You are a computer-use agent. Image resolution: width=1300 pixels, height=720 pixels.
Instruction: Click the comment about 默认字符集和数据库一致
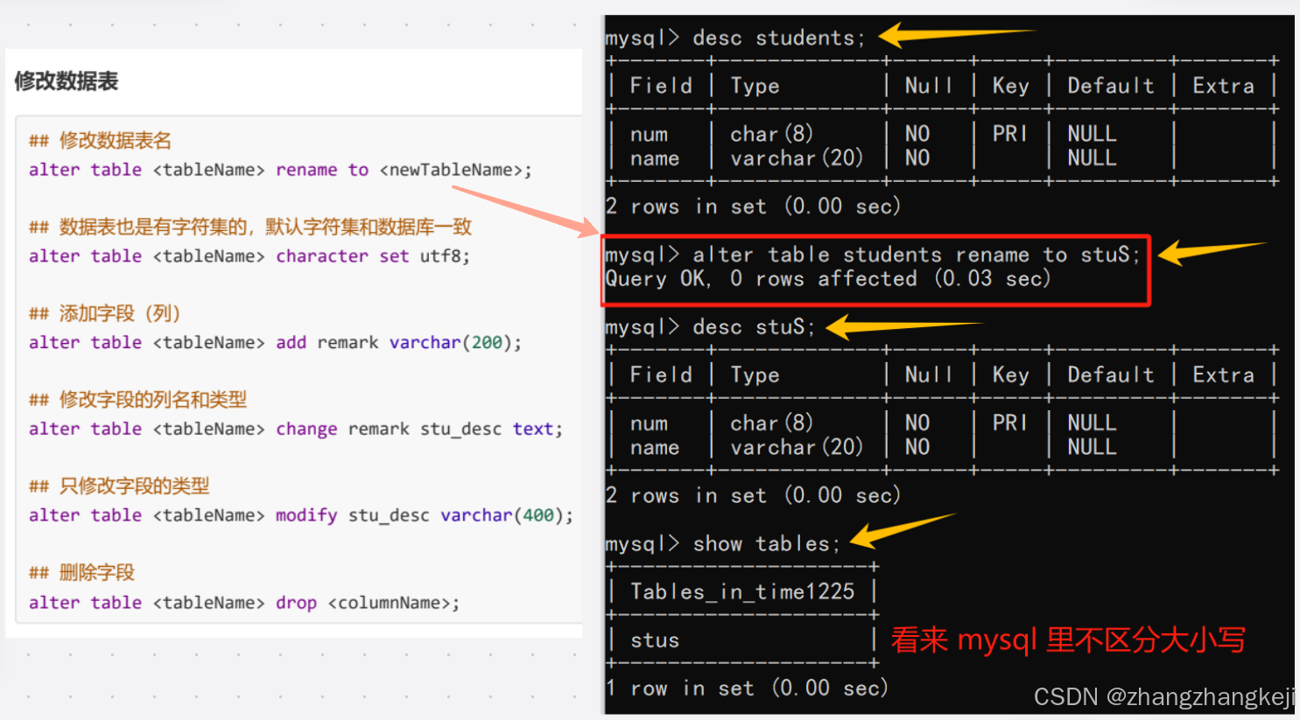click(x=250, y=227)
